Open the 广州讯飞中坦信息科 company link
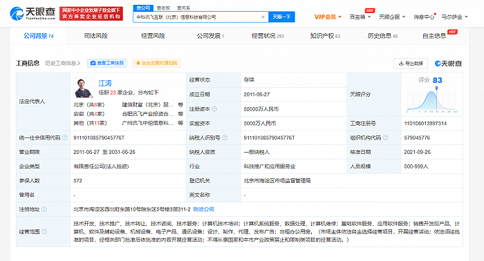The height and width of the screenshot is (261, 484). (147, 124)
